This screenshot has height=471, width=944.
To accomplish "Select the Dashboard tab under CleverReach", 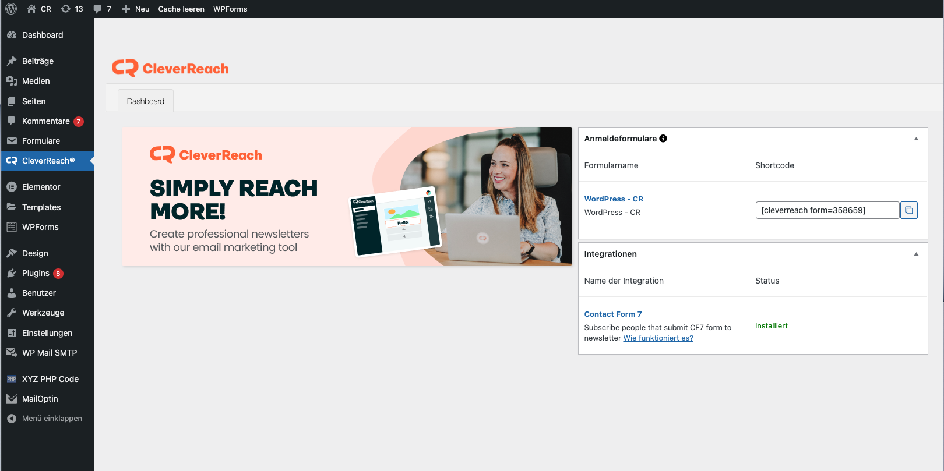I will (146, 101).
